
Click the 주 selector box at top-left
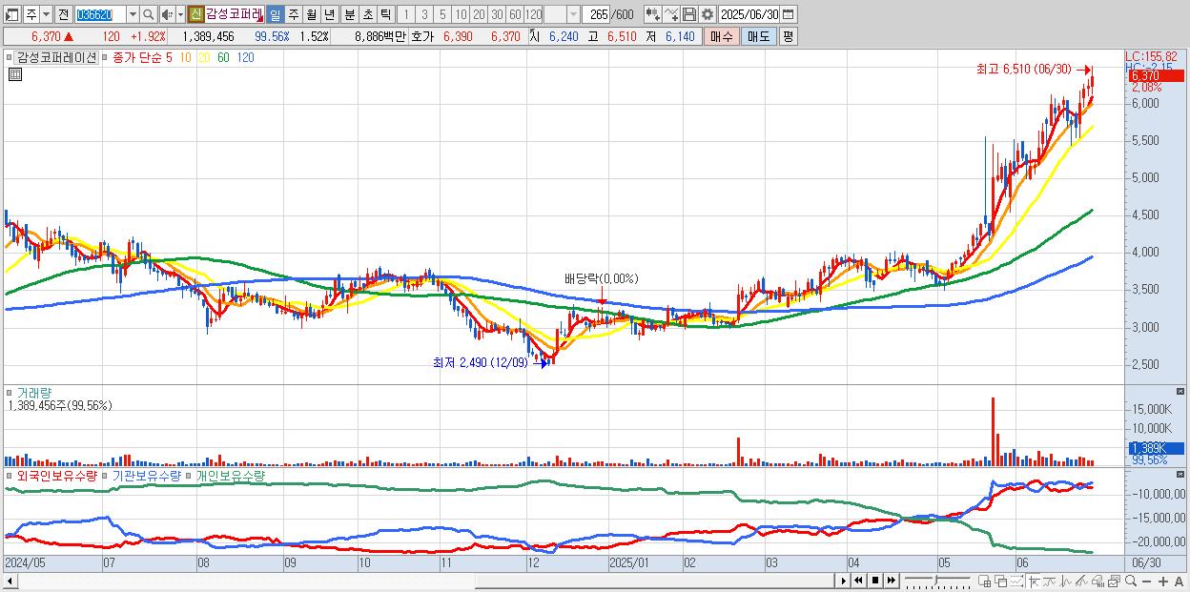[x=31, y=14]
